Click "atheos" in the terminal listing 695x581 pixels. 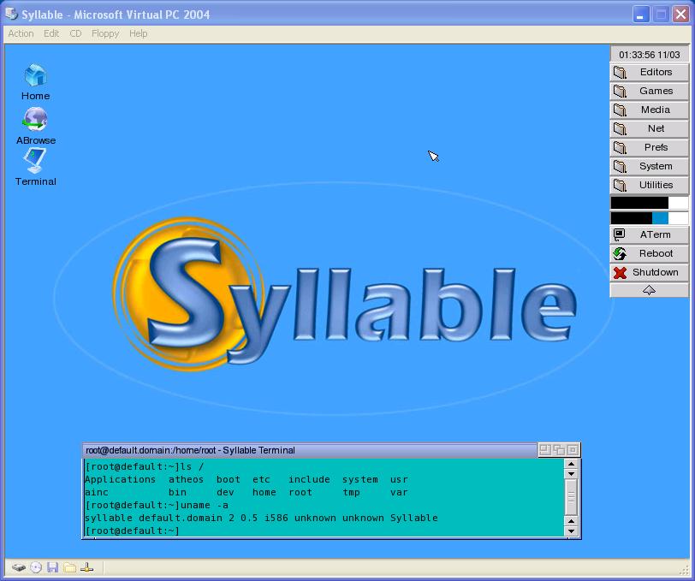point(187,479)
